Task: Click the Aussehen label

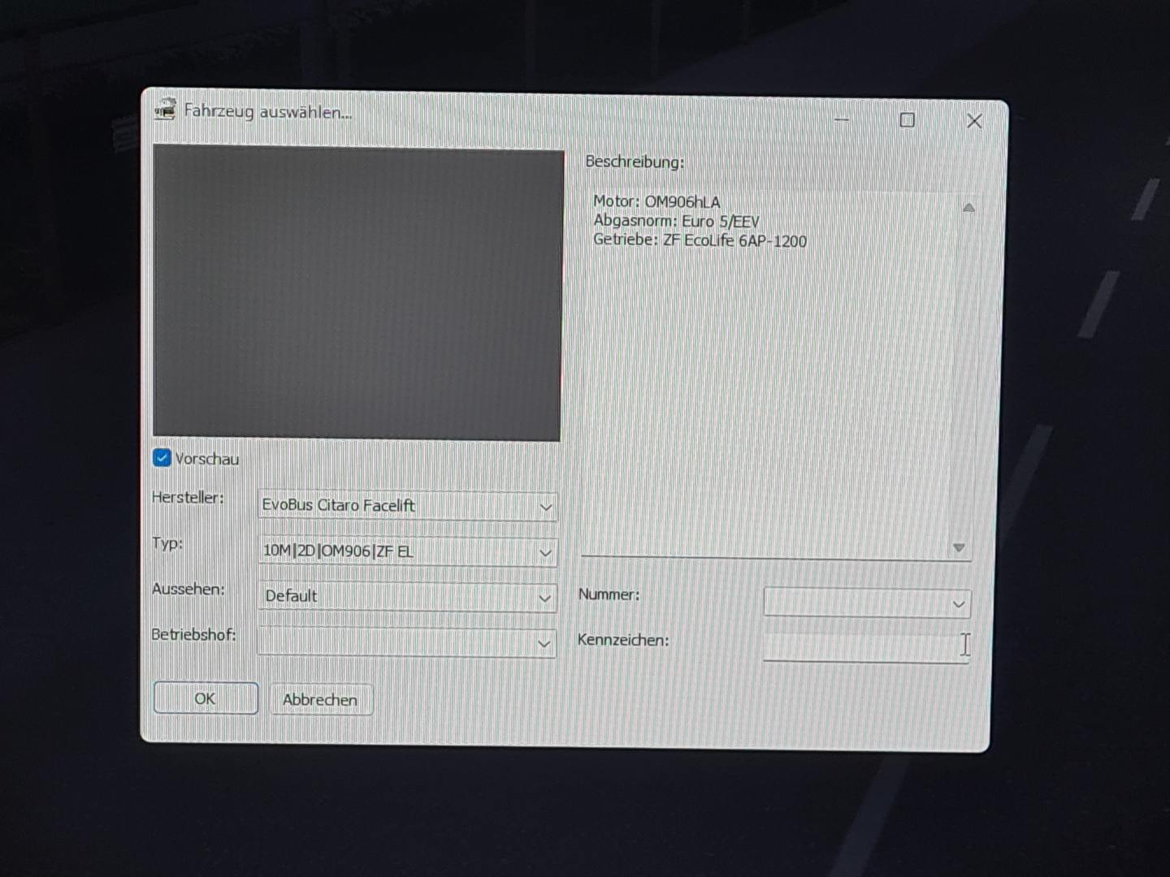Action: click(x=188, y=589)
